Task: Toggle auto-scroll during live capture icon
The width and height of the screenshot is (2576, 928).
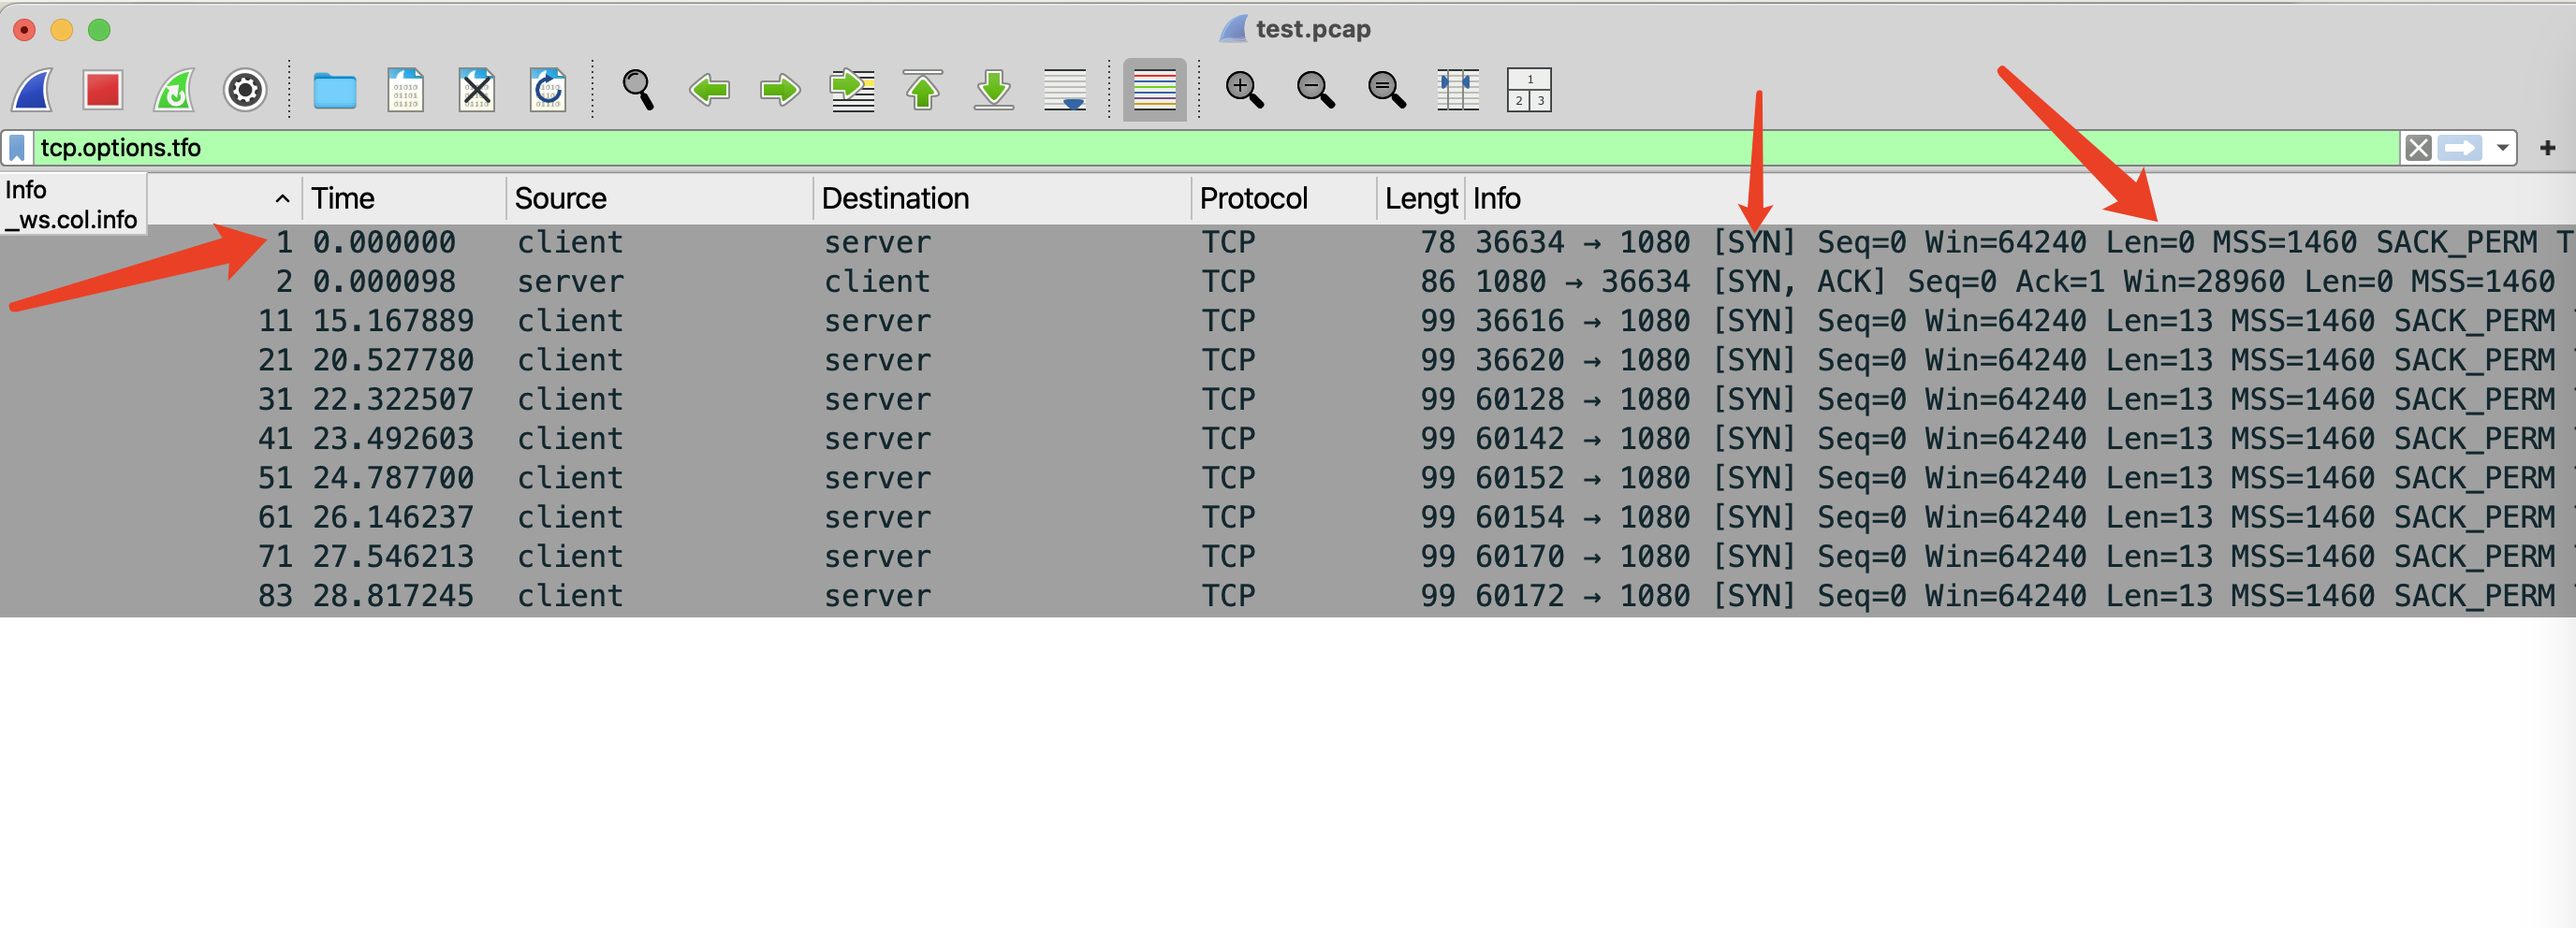Action: coord(1065,90)
